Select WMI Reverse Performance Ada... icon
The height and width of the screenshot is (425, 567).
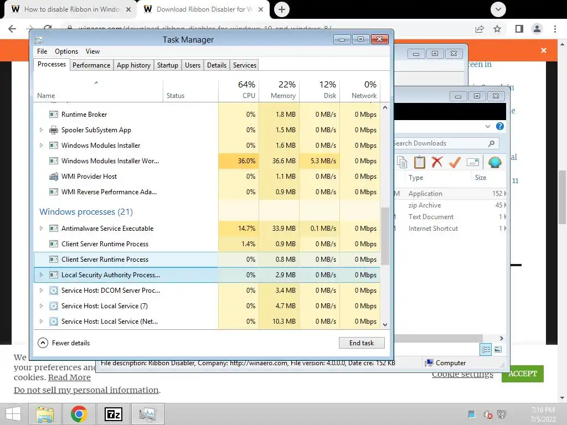tap(54, 192)
